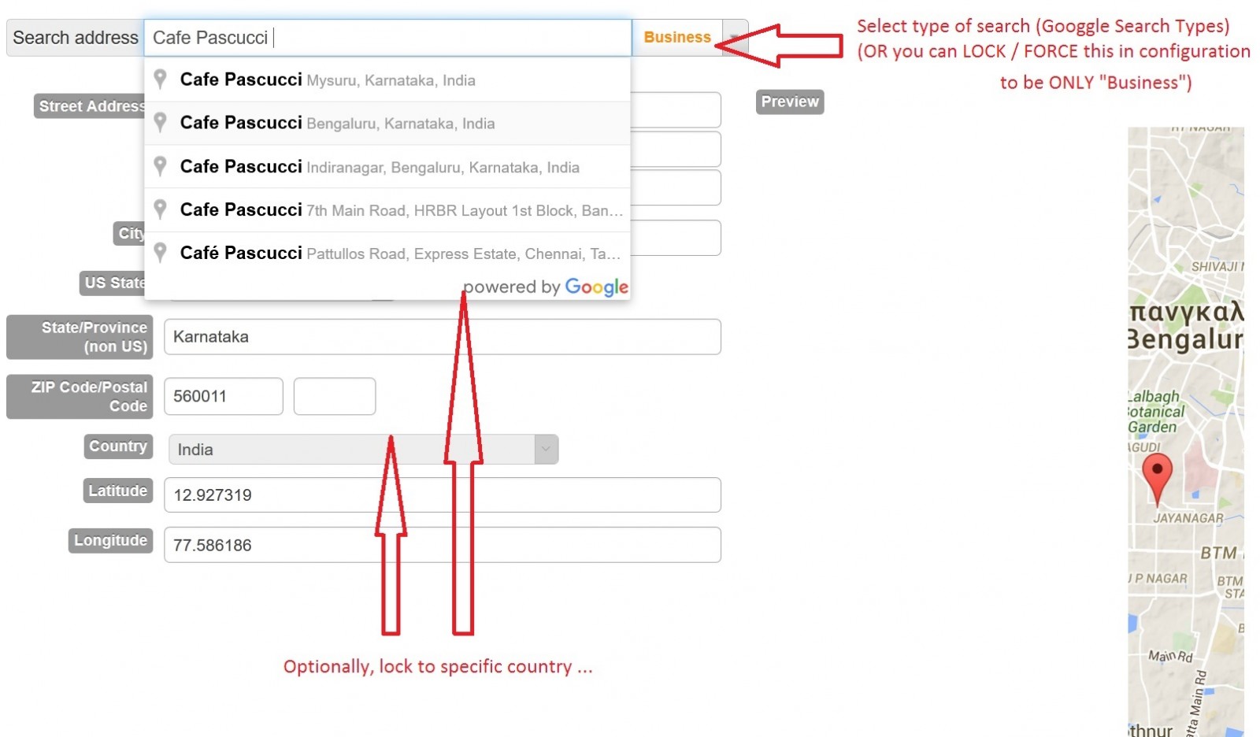This screenshot has height=737, width=1260.
Task: Click the Search address label
Action: pos(76,38)
